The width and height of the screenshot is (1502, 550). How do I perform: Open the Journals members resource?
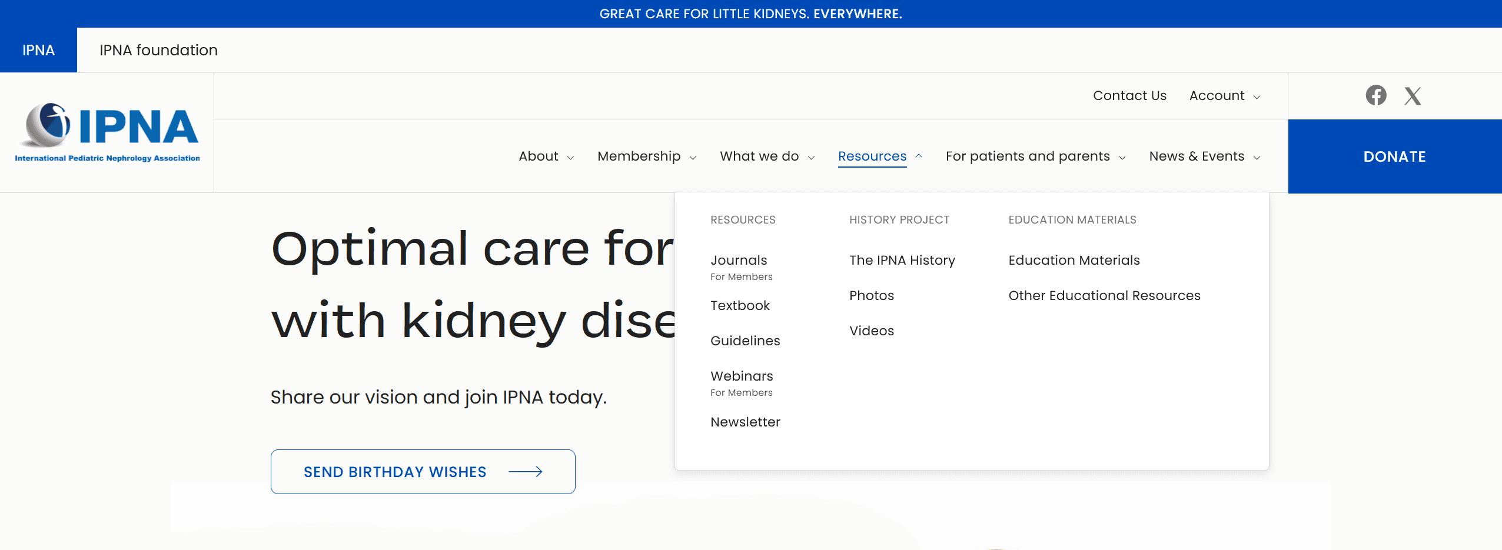[739, 259]
